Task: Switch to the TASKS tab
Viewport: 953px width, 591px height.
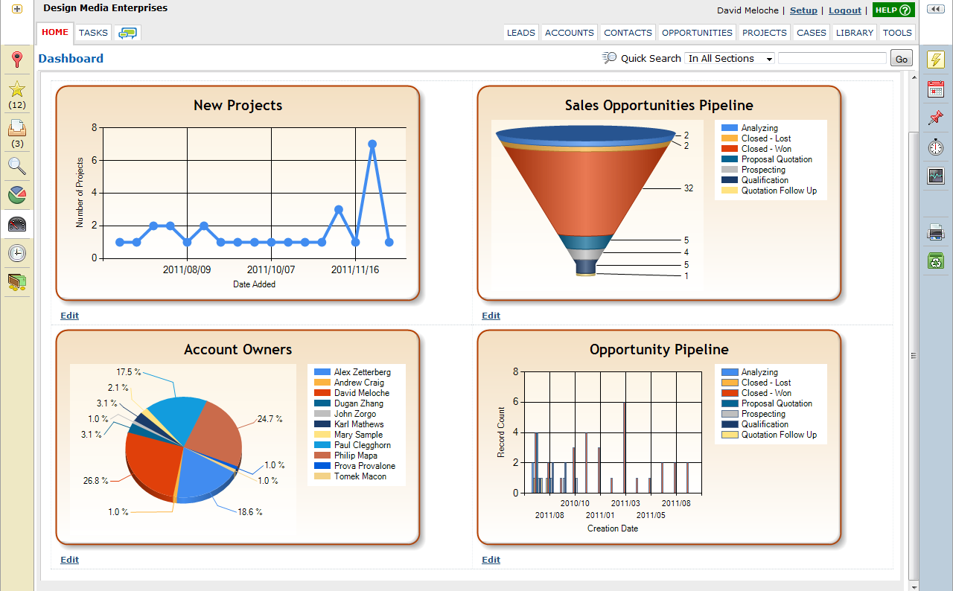Action: (x=93, y=33)
